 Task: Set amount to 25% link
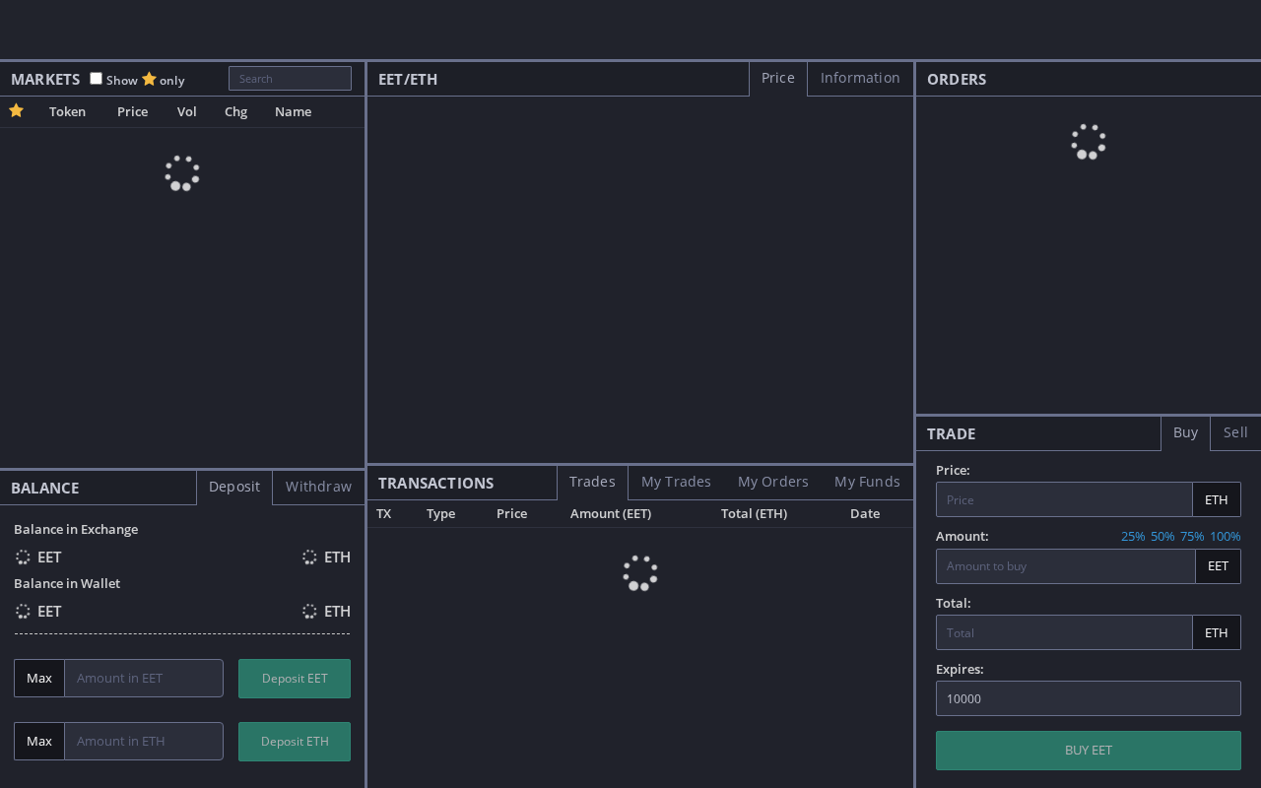(x=1133, y=537)
